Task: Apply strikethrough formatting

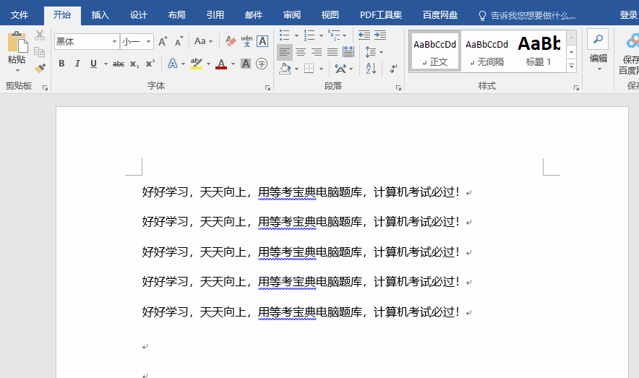Action: [119, 64]
